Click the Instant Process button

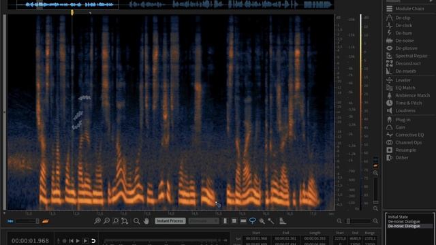coord(170,220)
